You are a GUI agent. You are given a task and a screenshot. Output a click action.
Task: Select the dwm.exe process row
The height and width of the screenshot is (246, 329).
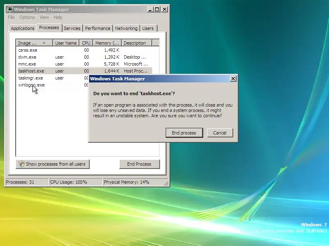point(85,57)
